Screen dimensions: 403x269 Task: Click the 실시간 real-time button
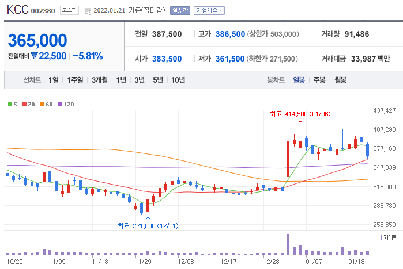(180, 10)
